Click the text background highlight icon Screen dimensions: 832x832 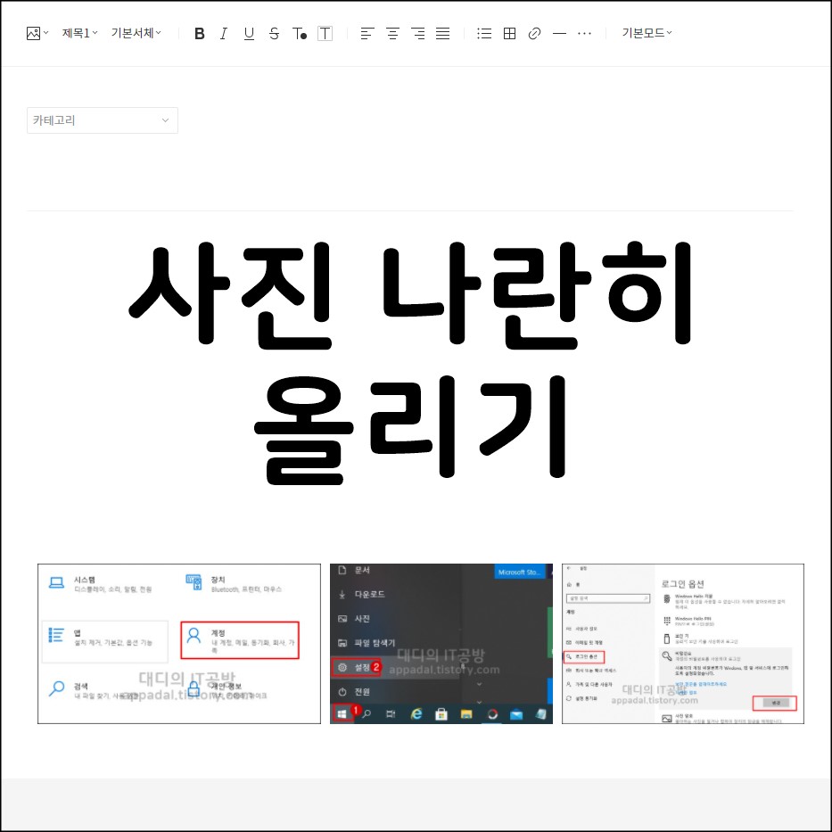[325, 33]
